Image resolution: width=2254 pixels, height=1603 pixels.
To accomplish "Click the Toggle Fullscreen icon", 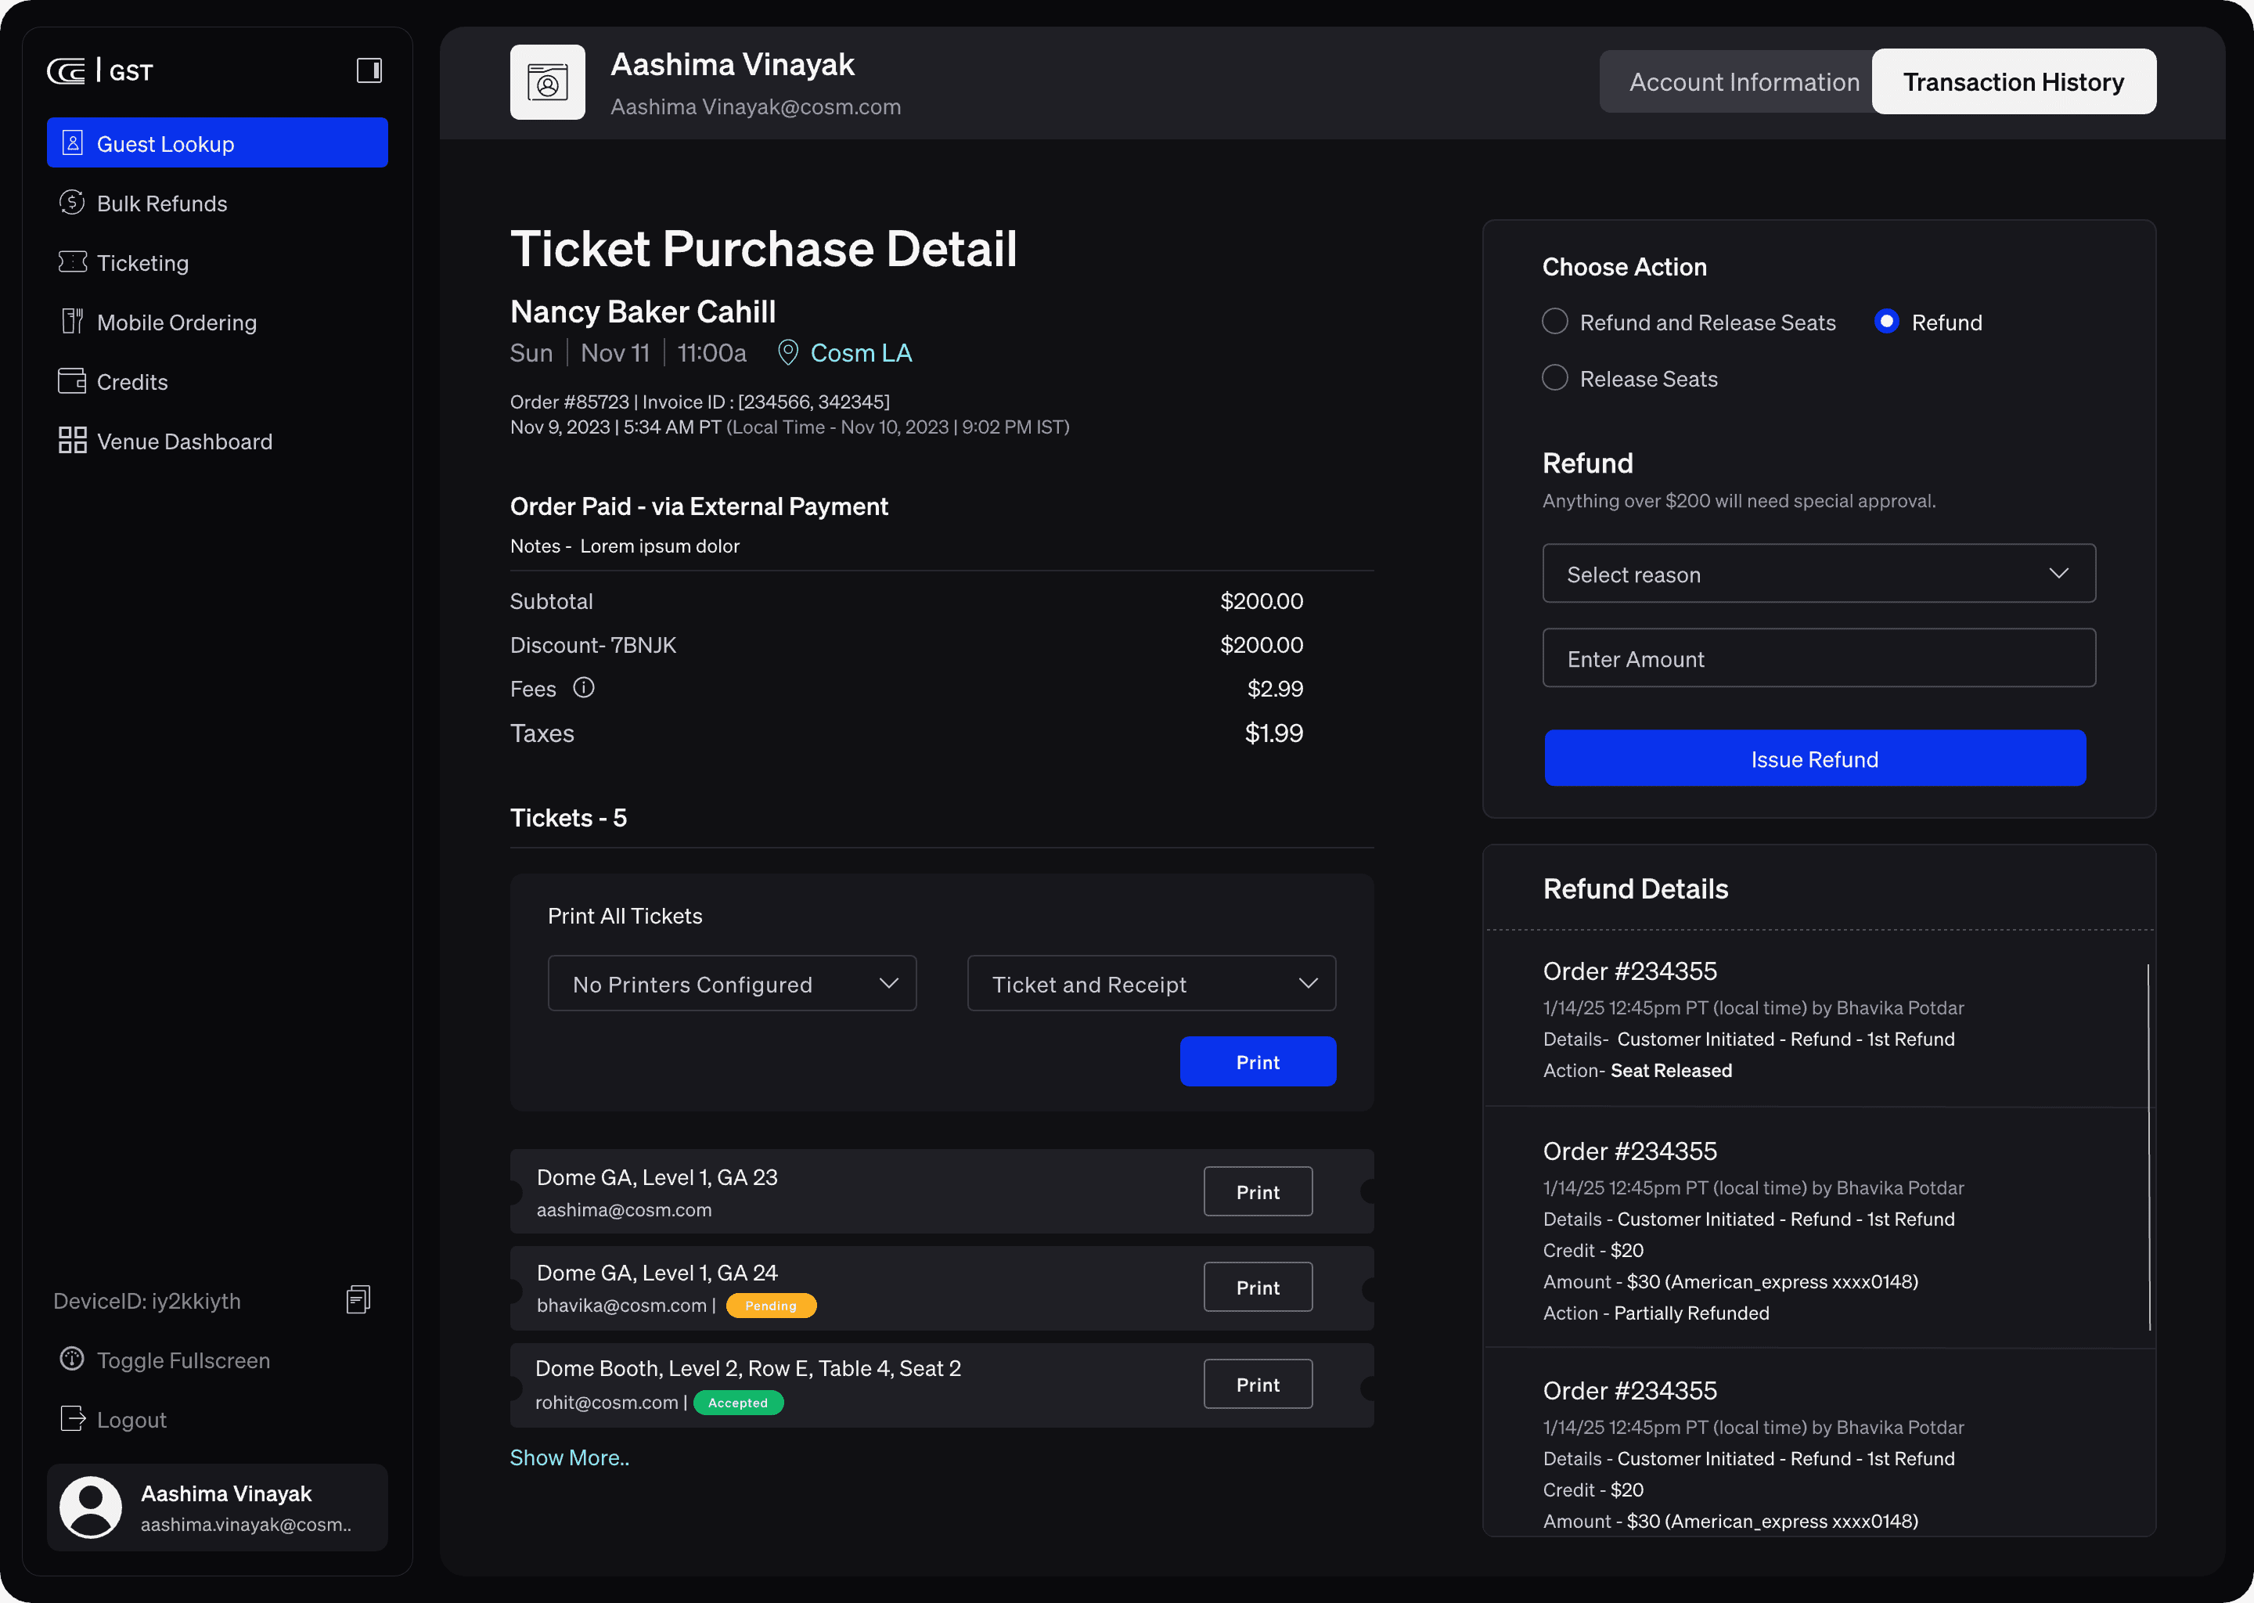I will 72,1360.
